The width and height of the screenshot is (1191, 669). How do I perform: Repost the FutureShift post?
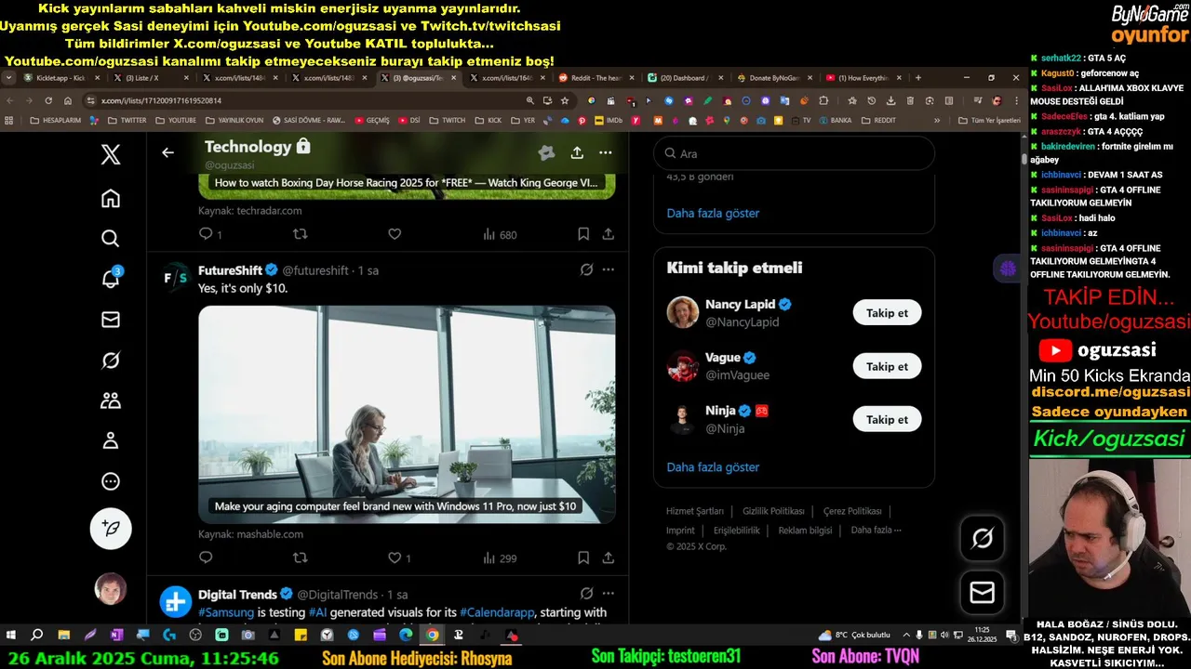pos(300,557)
